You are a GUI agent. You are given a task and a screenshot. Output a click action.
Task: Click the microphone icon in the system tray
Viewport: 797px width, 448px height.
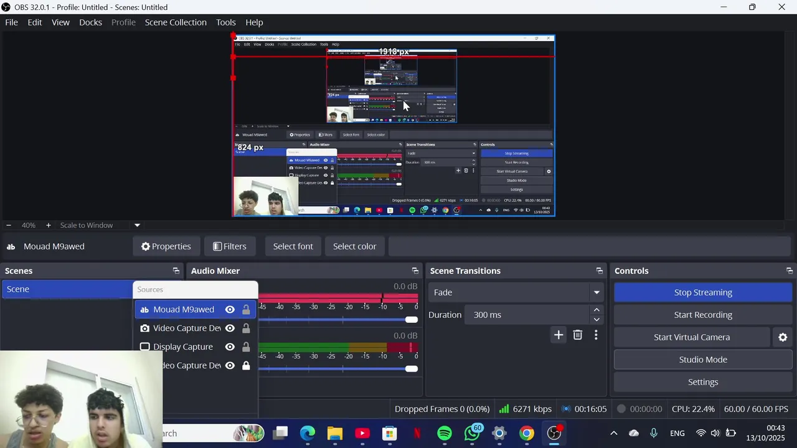(x=654, y=433)
